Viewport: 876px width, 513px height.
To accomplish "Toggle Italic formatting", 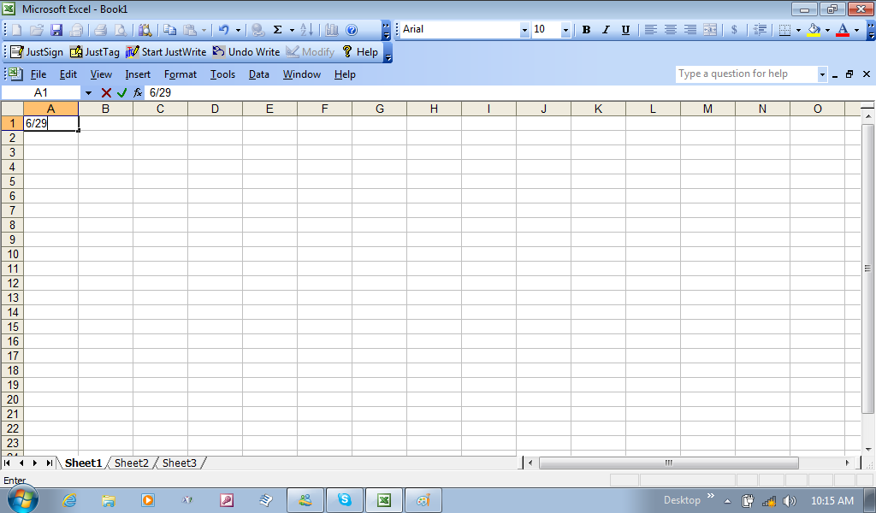I will coord(606,30).
